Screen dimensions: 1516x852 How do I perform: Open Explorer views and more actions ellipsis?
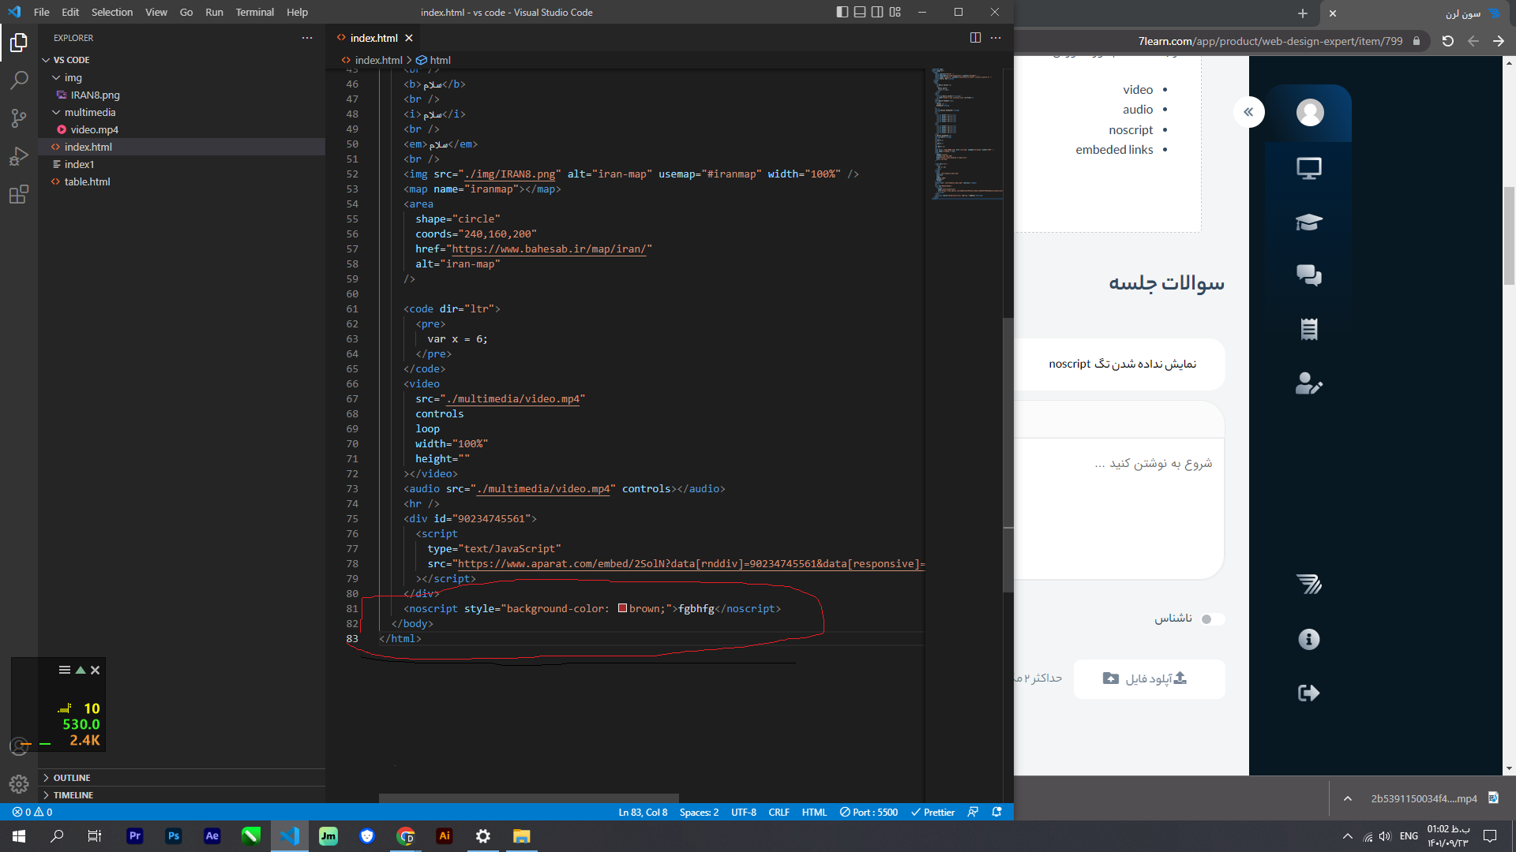tap(307, 38)
